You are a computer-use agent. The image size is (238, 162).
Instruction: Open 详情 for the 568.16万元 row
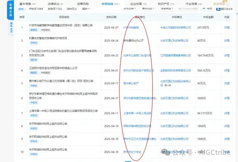coord(227,70)
